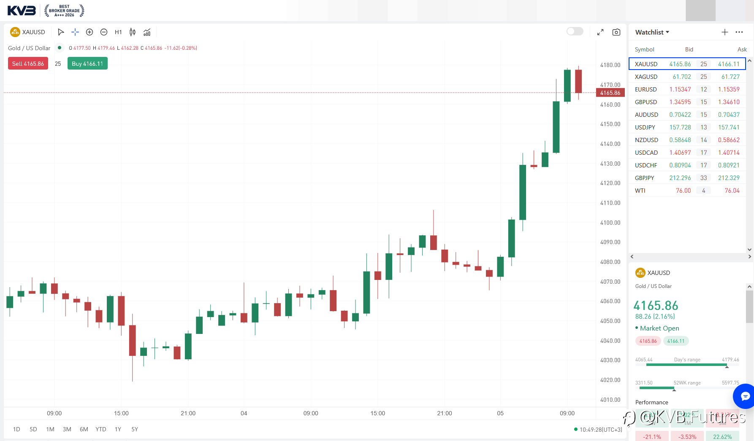Expand chart to fullscreen
The height and width of the screenshot is (441, 754).
(x=600, y=32)
